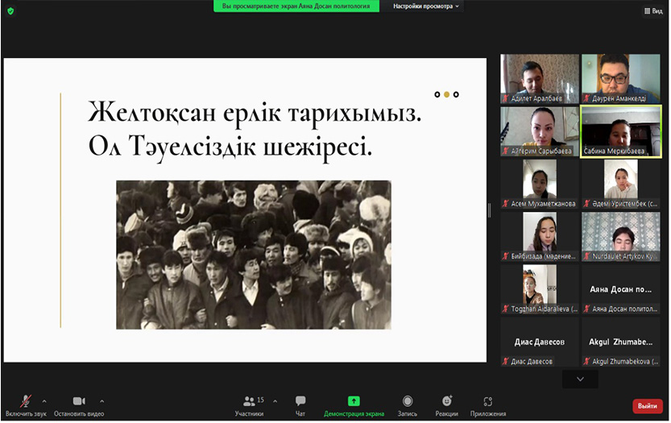The width and height of the screenshot is (671, 423).
Task: Unmute microphone via Включить звук
Action: [26, 405]
